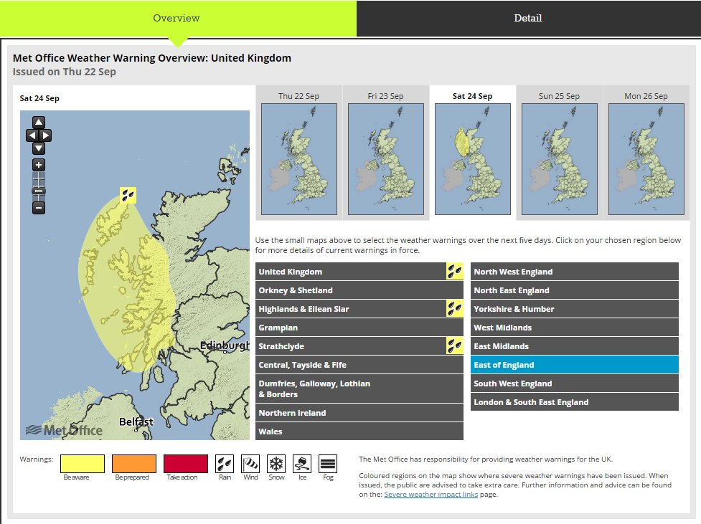Viewport: 701px width, 524px height.
Task: Choose the South West England region
Action: pos(575,384)
